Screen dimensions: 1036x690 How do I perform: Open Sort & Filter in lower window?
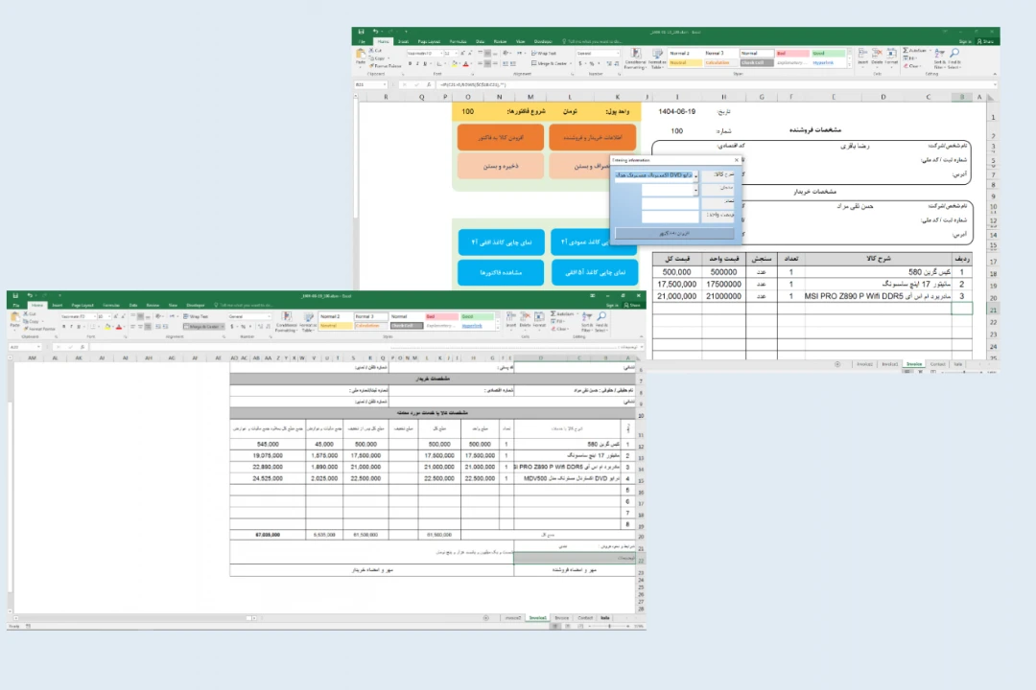pyautogui.click(x=587, y=322)
